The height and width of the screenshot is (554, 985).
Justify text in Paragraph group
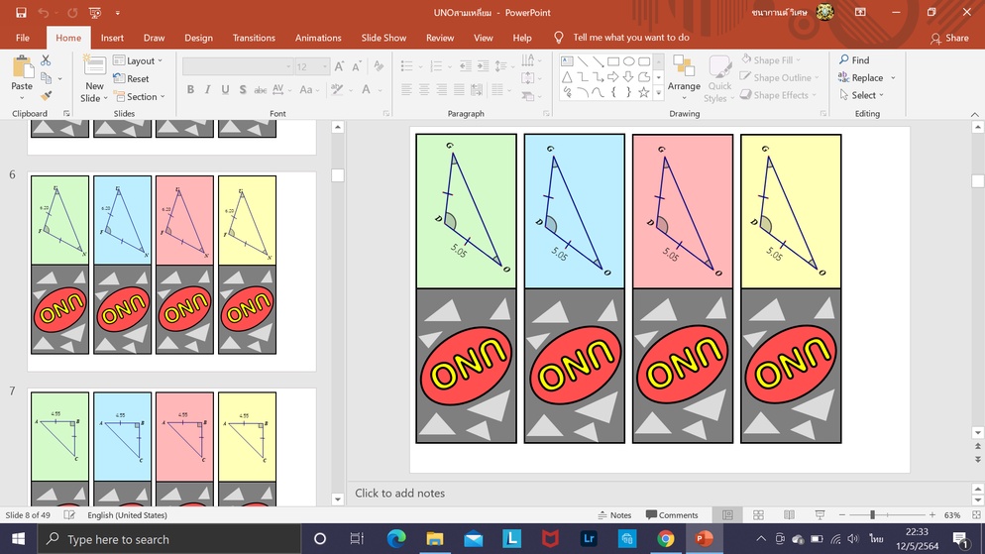pyautogui.click(x=459, y=90)
